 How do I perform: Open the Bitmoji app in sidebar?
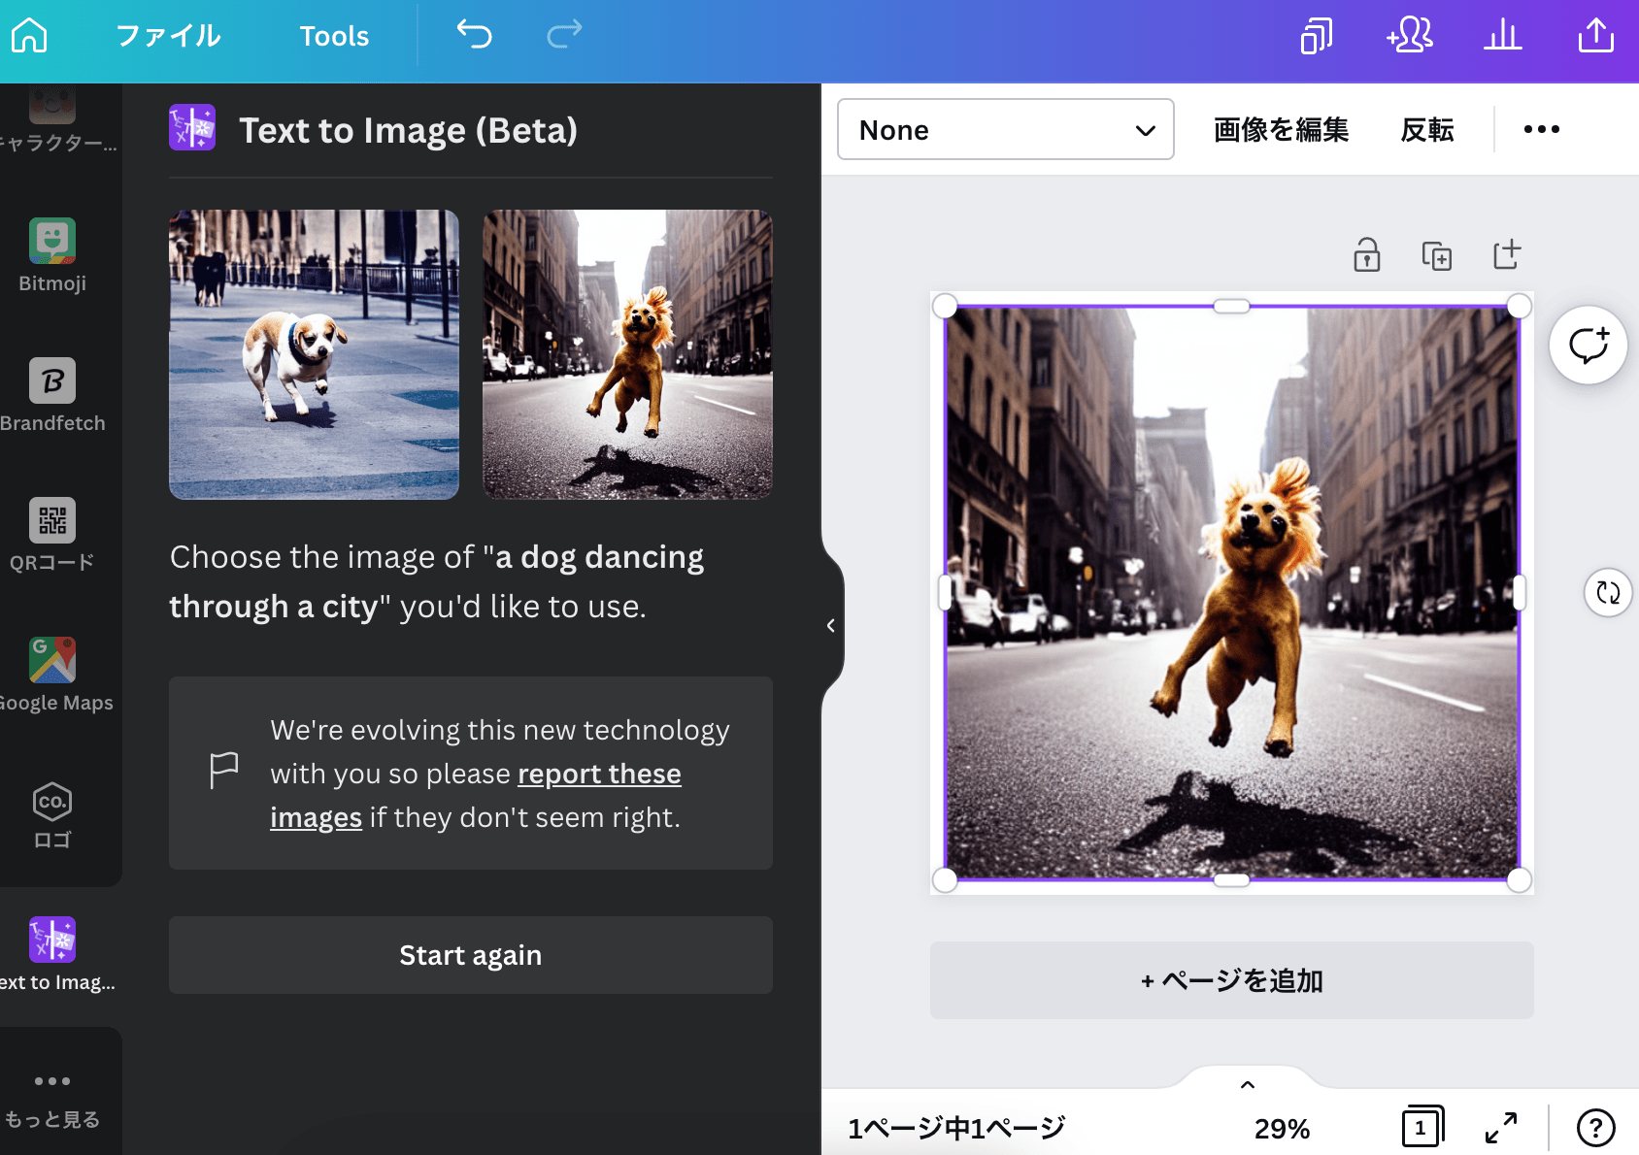point(52,255)
